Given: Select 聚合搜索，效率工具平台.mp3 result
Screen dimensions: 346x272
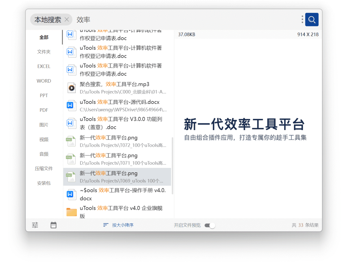Looking at the screenshot, I should 117,88.
